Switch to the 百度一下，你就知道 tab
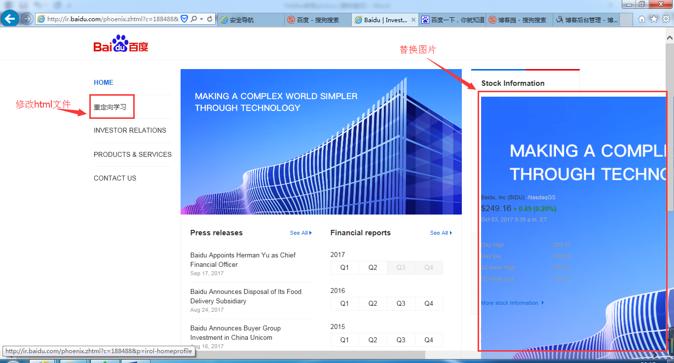The height and width of the screenshot is (363, 674). (x=452, y=20)
